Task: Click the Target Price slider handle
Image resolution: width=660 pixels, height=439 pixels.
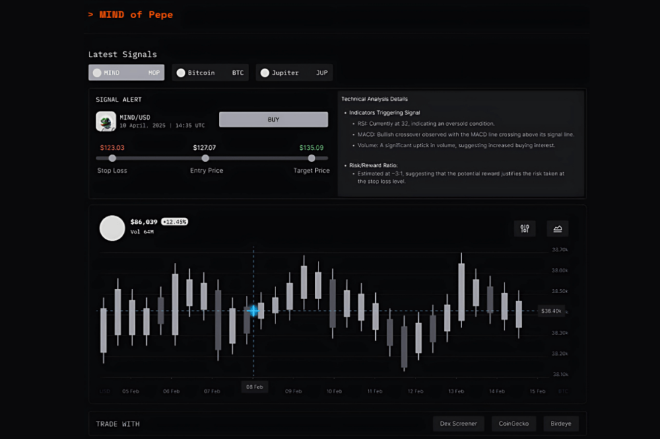Action: (x=312, y=158)
